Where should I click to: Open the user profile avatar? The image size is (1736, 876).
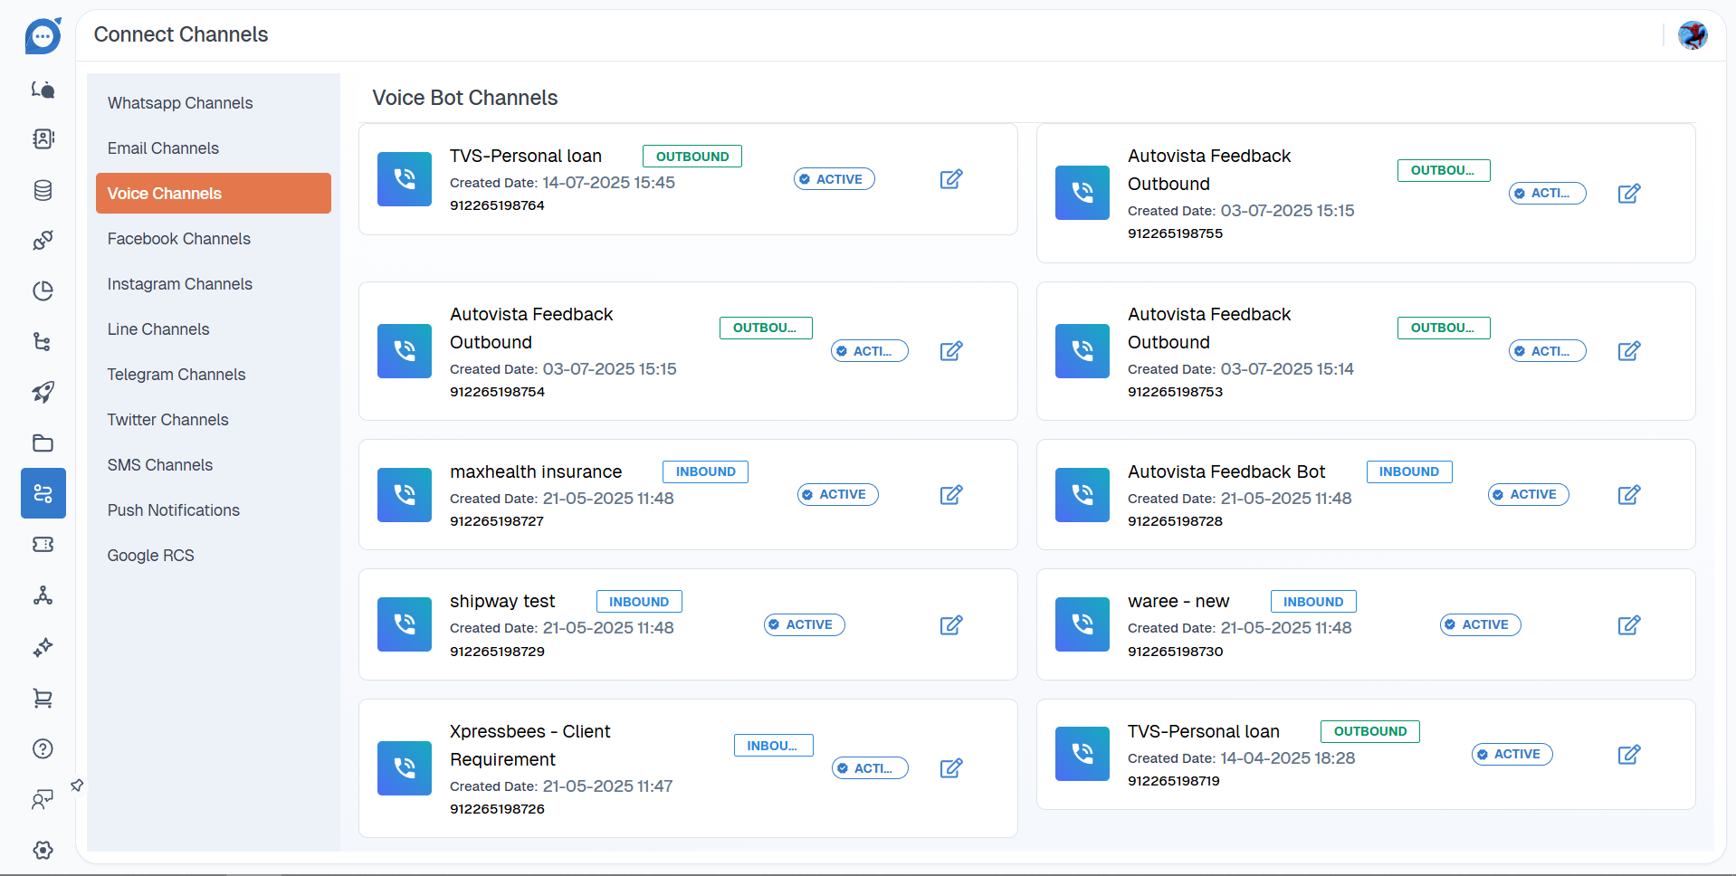(x=1692, y=35)
